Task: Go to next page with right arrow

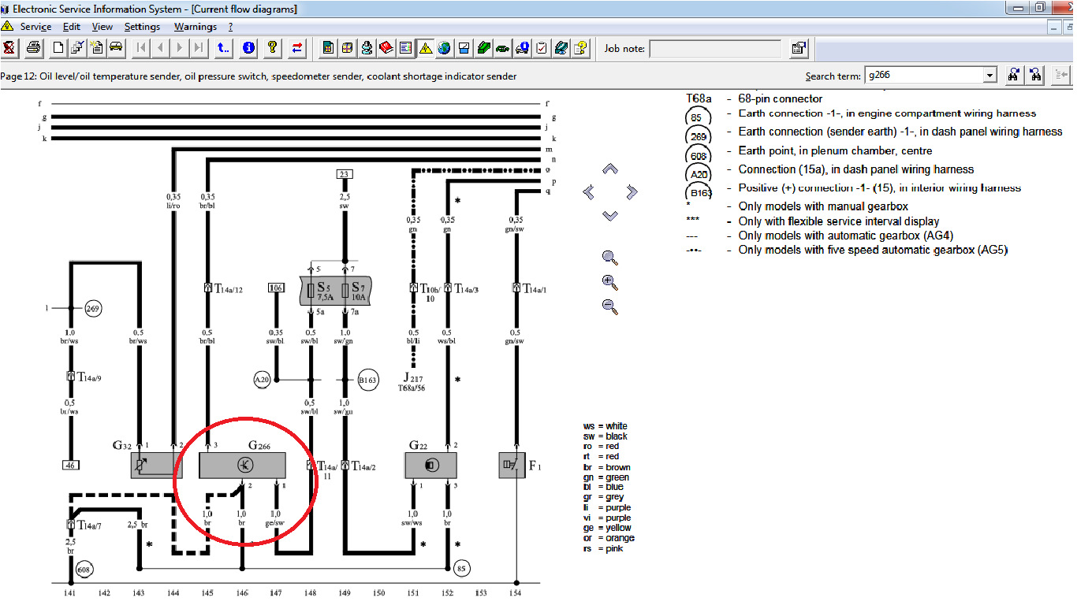Action: [x=180, y=48]
